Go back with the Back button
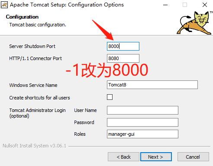Screen dimensions: 213x166 click(x=123, y=157)
